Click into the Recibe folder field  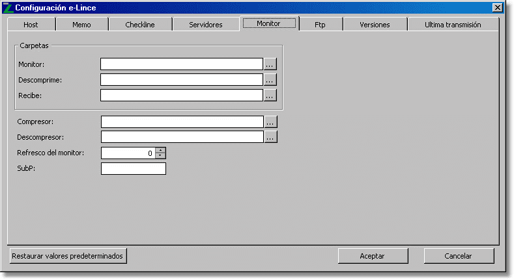tap(182, 95)
